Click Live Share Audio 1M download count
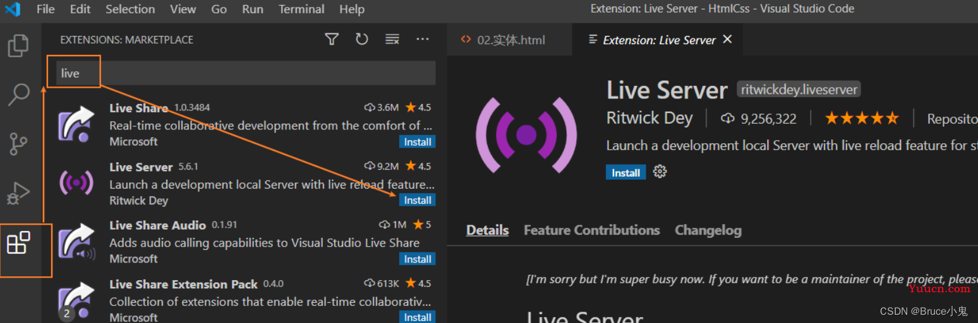 [x=392, y=225]
